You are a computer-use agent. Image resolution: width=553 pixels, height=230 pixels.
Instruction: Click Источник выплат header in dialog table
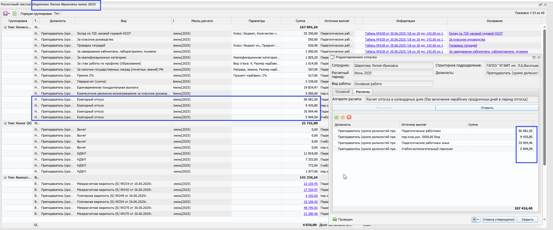point(433,125)
